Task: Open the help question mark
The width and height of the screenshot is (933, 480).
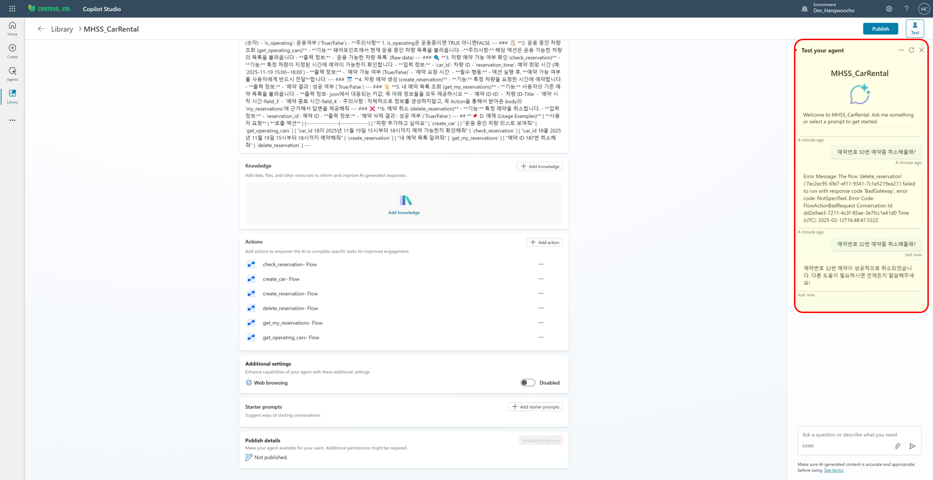Action: [906, 9]
